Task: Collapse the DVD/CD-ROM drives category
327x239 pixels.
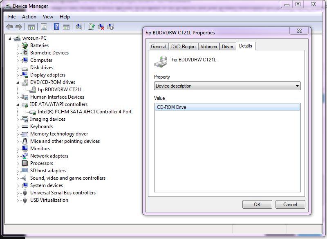Action: 18,83
